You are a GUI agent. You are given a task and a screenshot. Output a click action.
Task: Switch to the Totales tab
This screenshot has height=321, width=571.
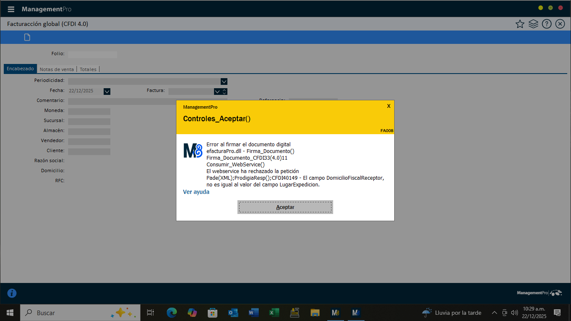[x=88, y=69]
